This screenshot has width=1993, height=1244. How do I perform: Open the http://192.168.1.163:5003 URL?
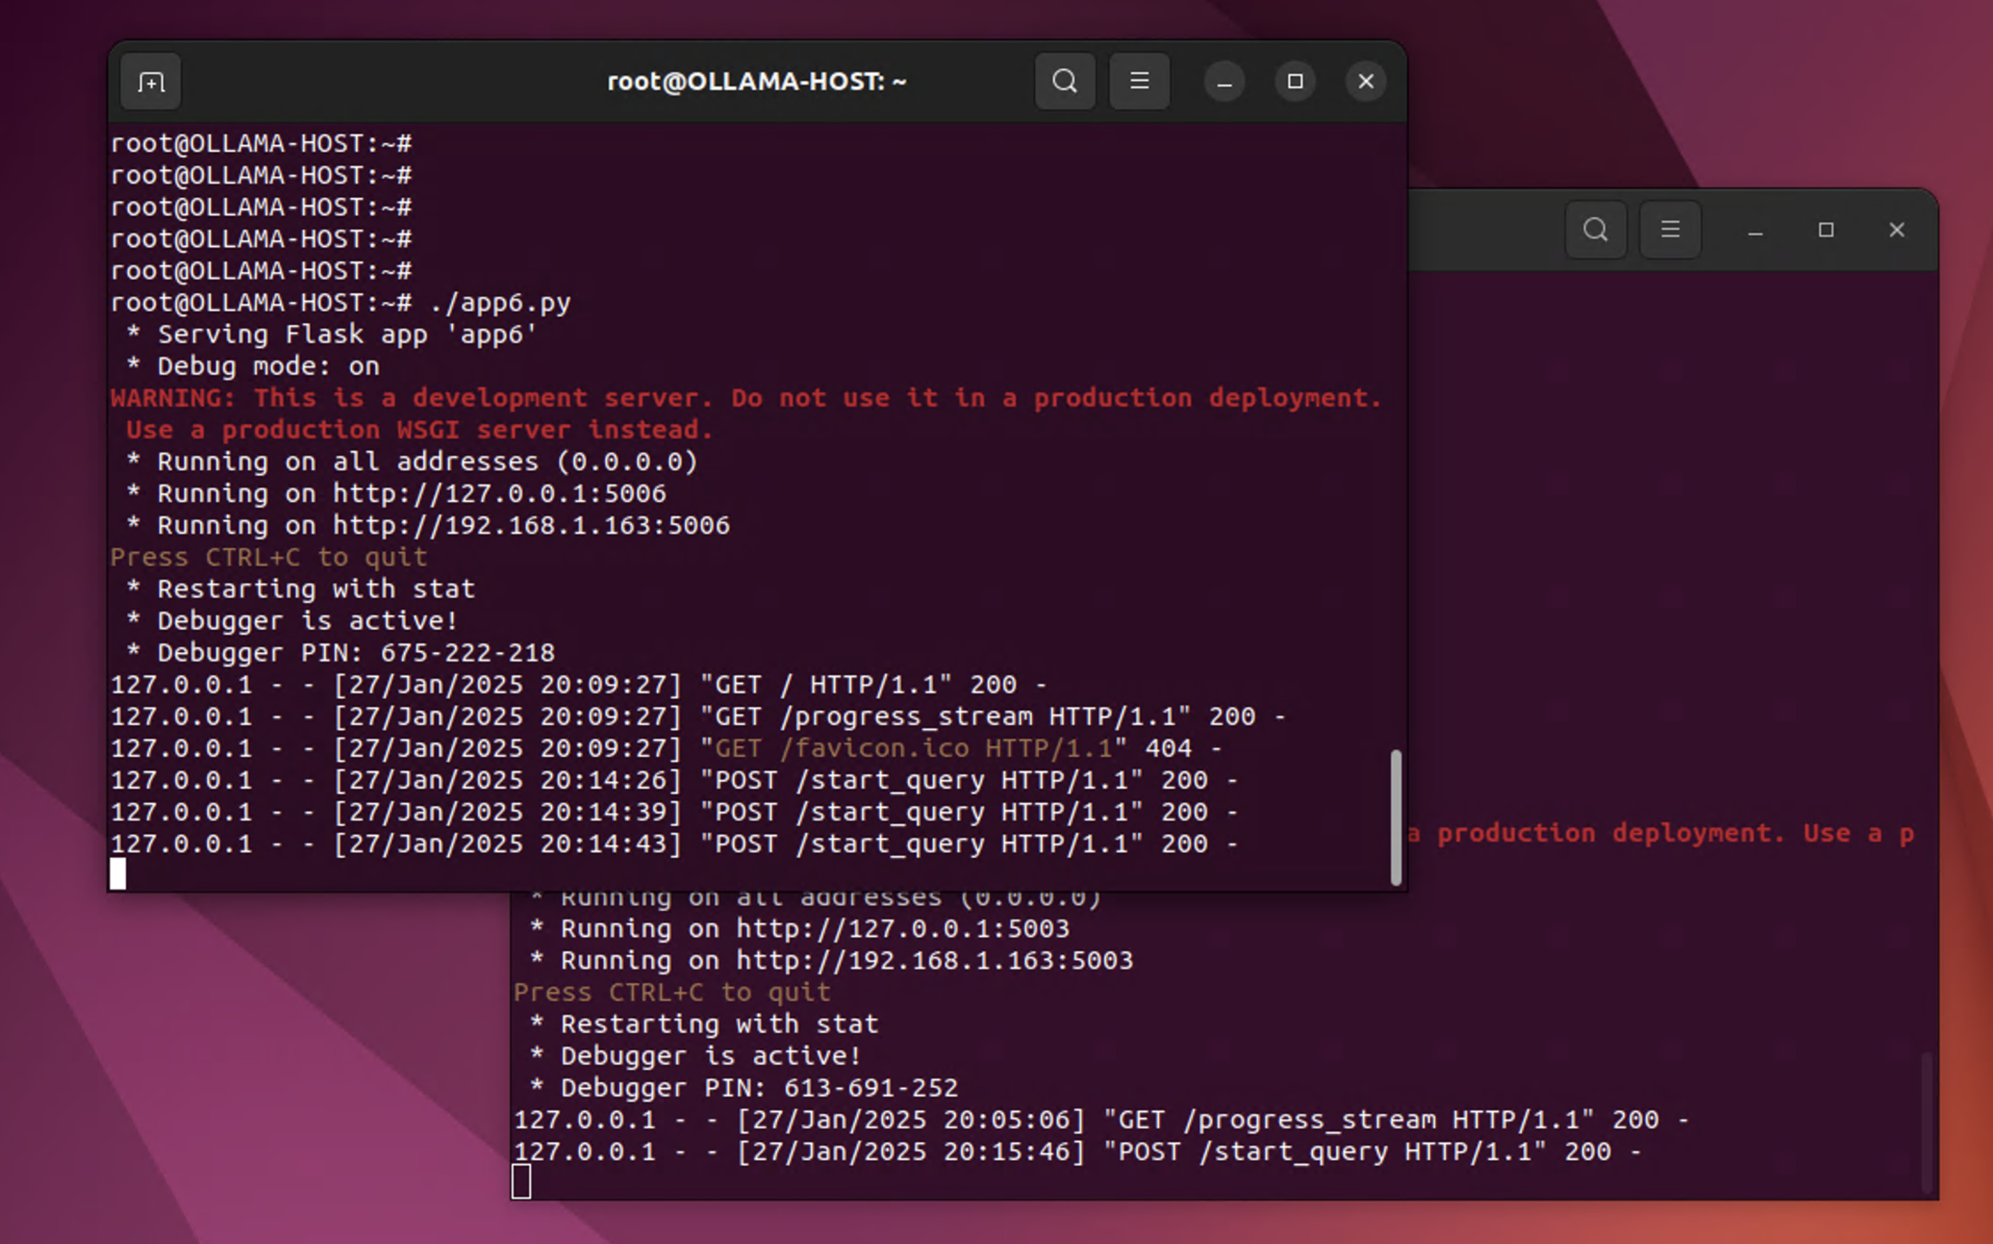coord(934,961)
